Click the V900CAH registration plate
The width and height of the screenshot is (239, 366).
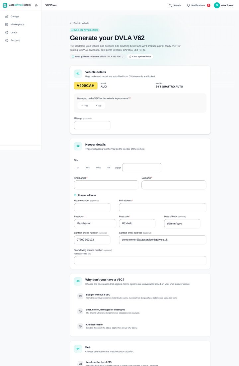click(86, 86)
